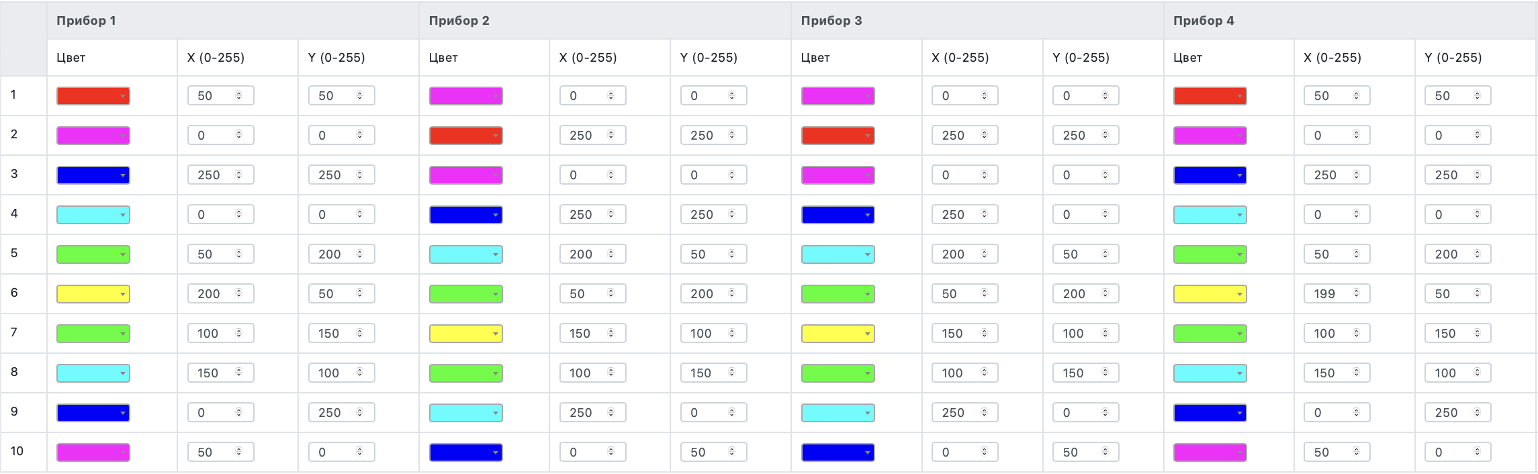Viewport: 1538px width, 474px height.
Task: Click Y field in row 8 of Прибор 3
Action: click(x=1085, y=373)
